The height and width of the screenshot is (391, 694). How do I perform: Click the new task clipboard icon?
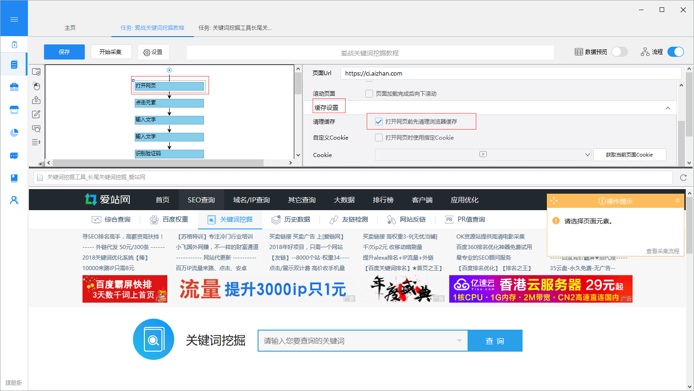point(14,44)
